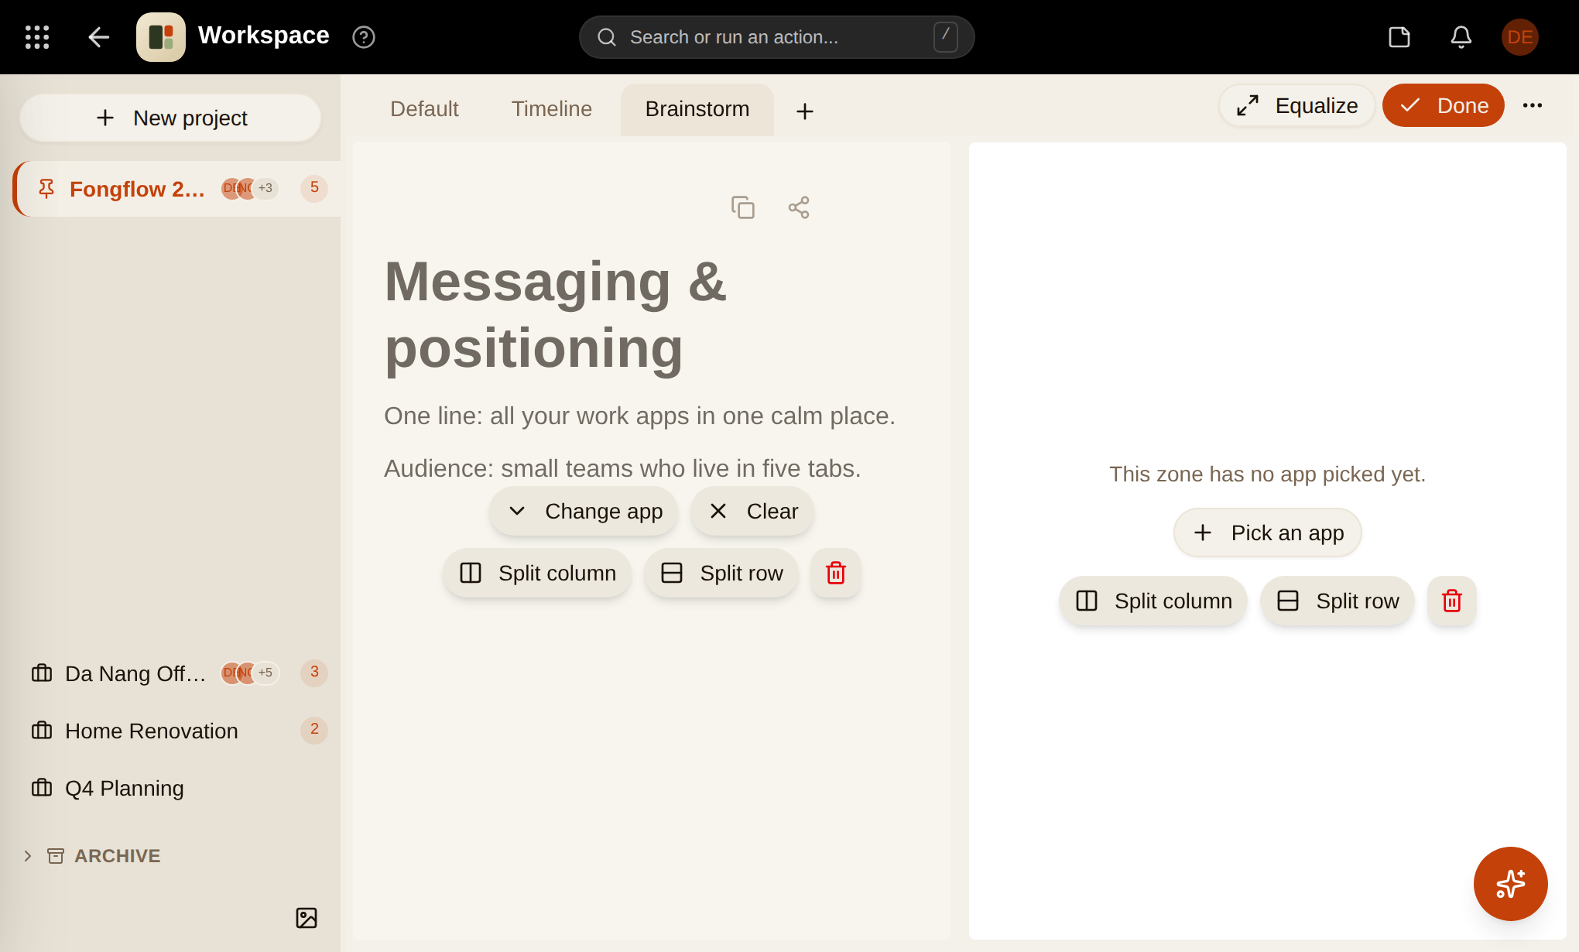Image resolution: width=1579 pixels, height=952 pixels.
Task: Open more options ellipsis menu
Action: (1533, 105)
